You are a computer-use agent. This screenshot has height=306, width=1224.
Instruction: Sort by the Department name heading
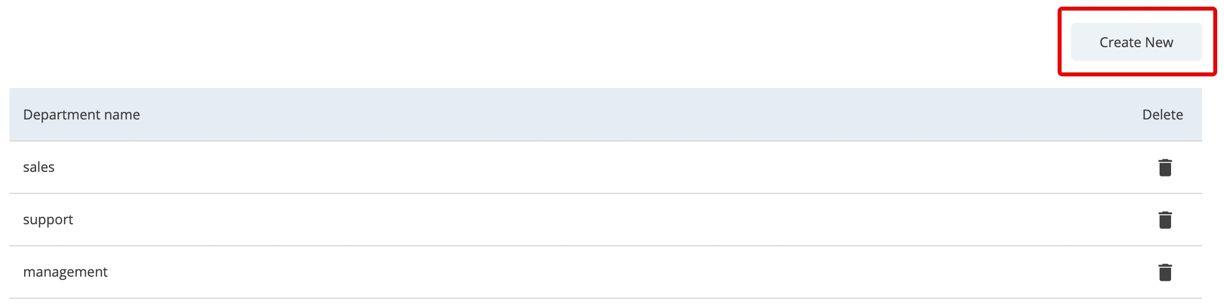(81, 115)
